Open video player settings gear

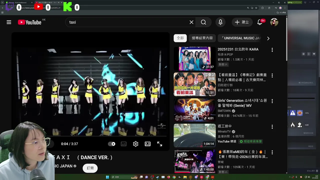pyautogui.click(x=136, y=144)
